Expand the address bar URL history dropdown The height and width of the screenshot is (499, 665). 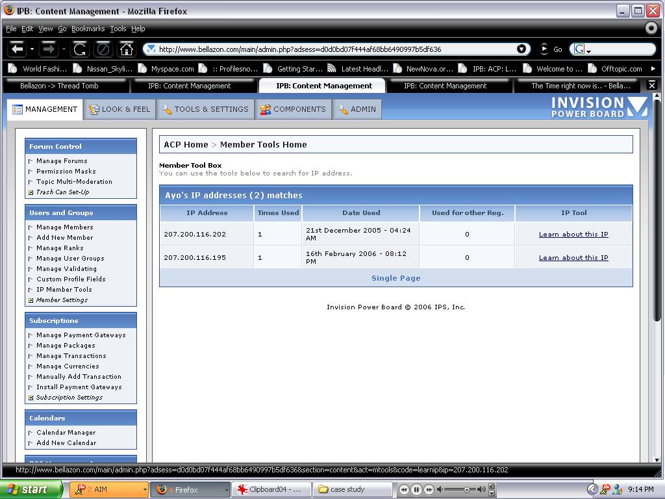[521, 49]
